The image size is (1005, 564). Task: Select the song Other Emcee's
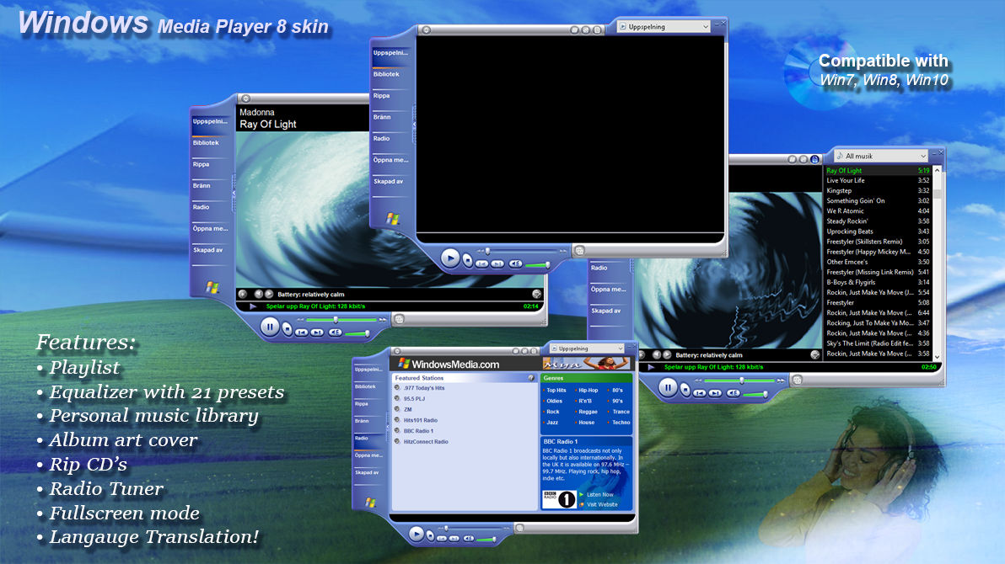(x=878, y=262)
